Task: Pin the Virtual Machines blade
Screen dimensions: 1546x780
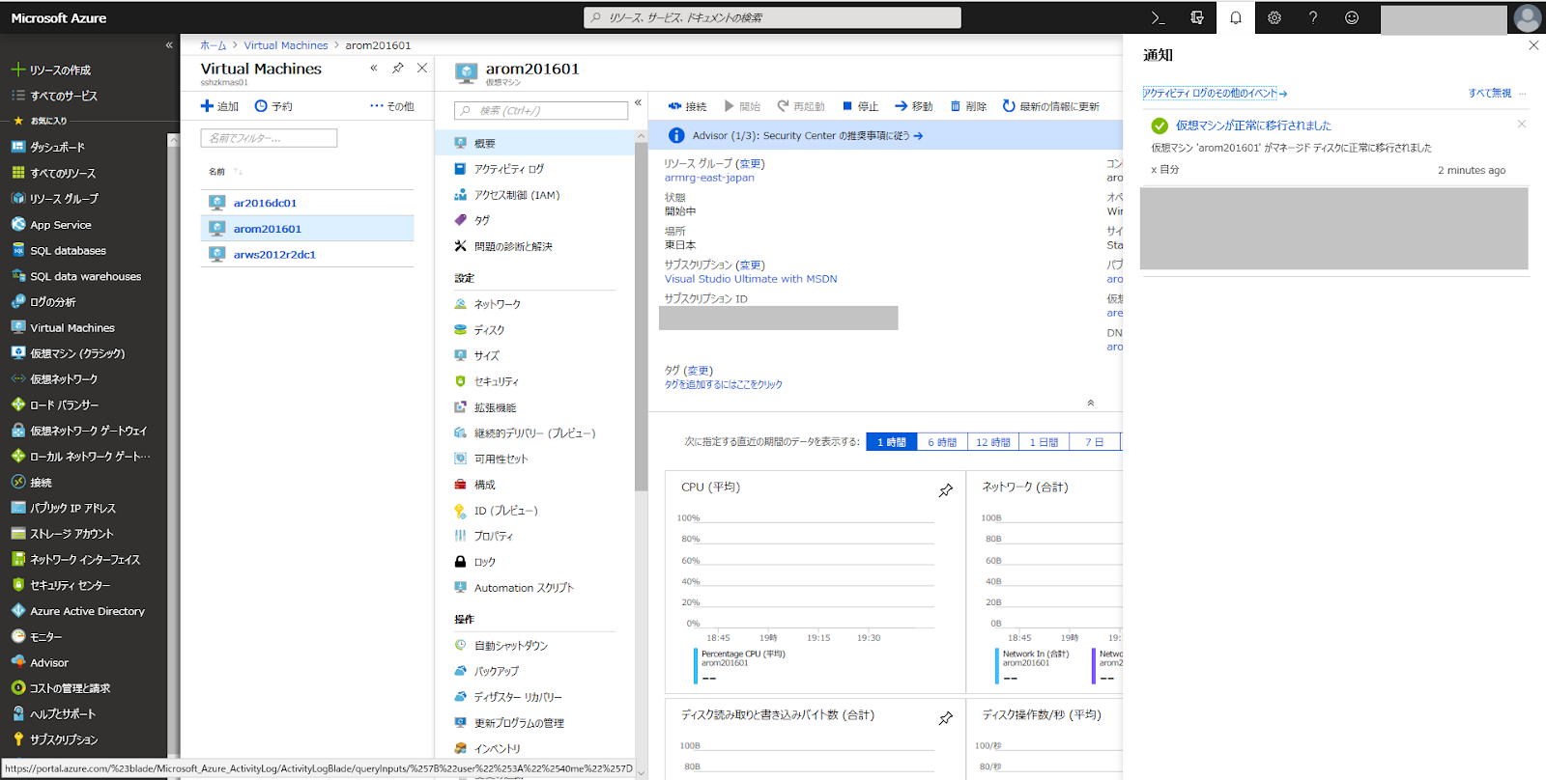Action: tap(398, 68)
